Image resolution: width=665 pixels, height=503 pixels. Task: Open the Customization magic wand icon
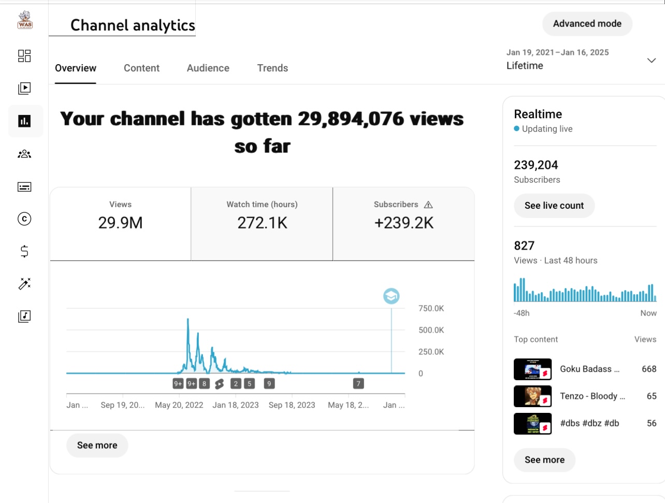(x=24, y=284)
